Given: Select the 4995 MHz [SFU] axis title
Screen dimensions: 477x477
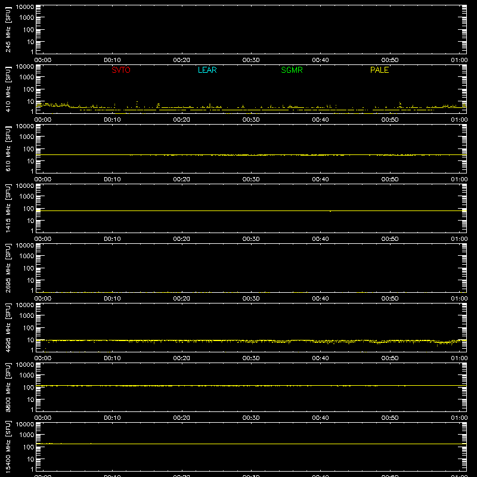Looking at the screenshot, I should [8, 327].
